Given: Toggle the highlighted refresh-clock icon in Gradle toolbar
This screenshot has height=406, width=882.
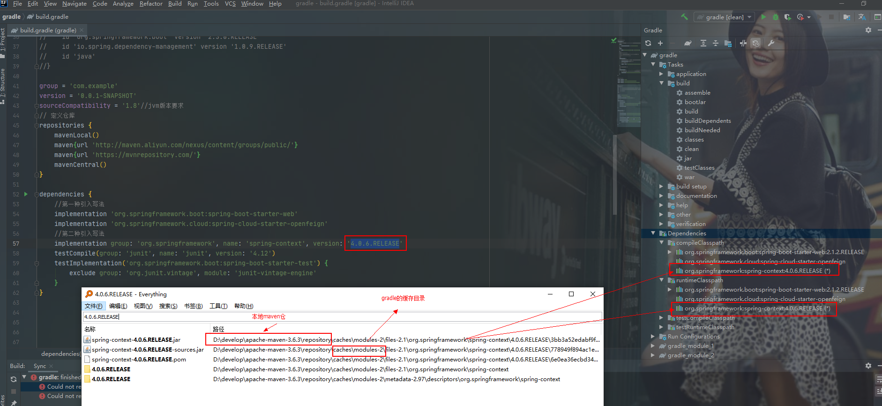Looking at the screenshot, I should [x=755, y=43].
